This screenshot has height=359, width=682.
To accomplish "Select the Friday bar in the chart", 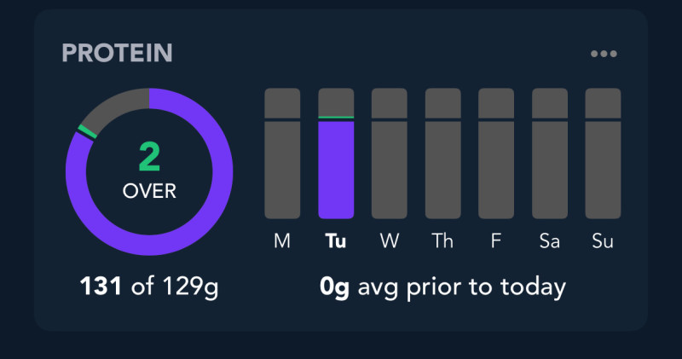I will pos(496,153).
